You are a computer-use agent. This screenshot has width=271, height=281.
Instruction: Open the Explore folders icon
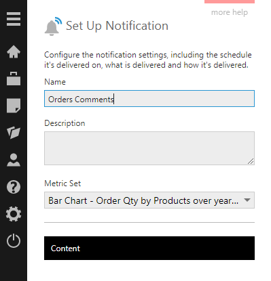(x=14, y=133)
